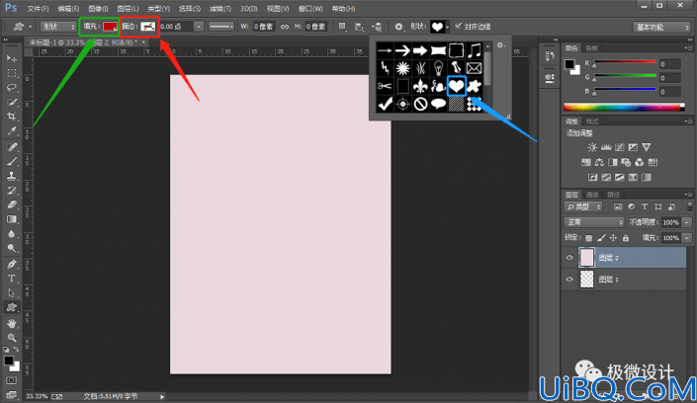
Task: Toggle Quick Mask mode
Action: click(x=12, y=380)
